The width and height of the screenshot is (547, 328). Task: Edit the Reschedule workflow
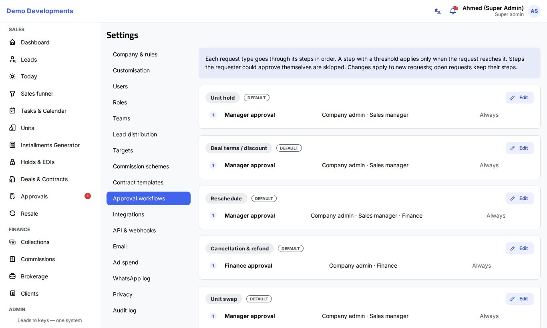point(519,198)
